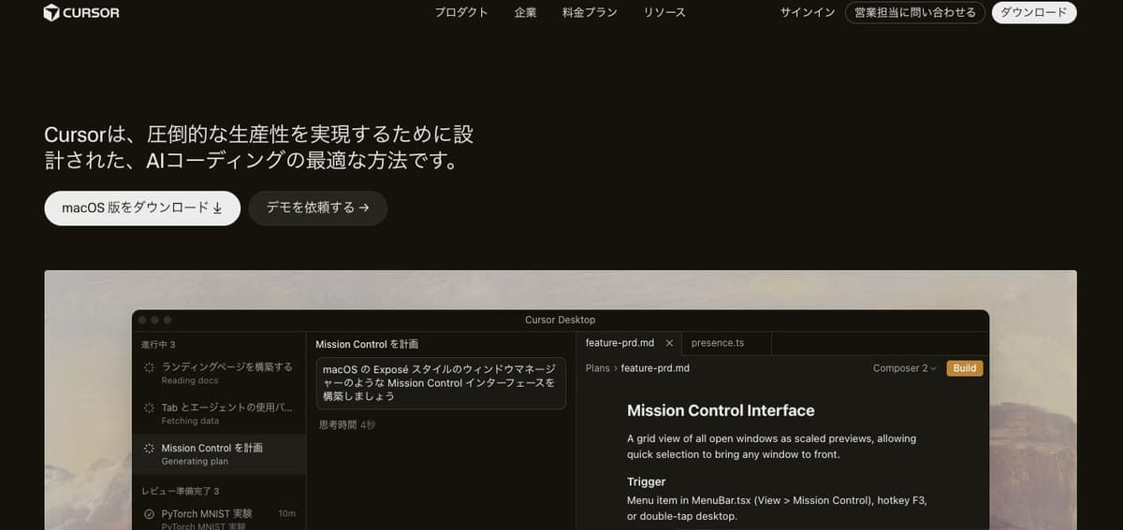The height and width of the screenshot is (530, 1123).
Task: Select the Mission Control を計画 sidebar task
Action: pos(219,453)
